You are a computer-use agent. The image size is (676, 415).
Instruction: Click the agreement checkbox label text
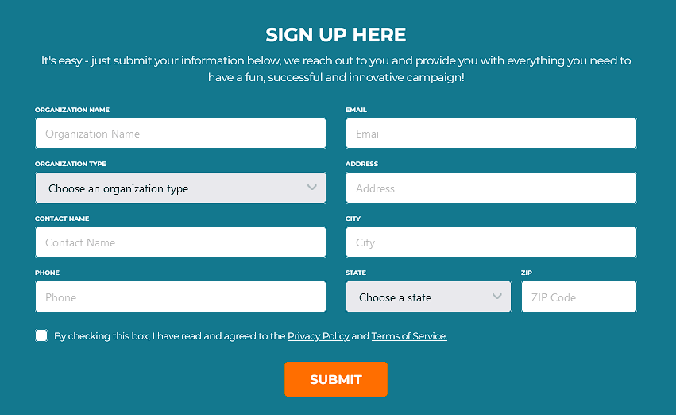(250, 336)
